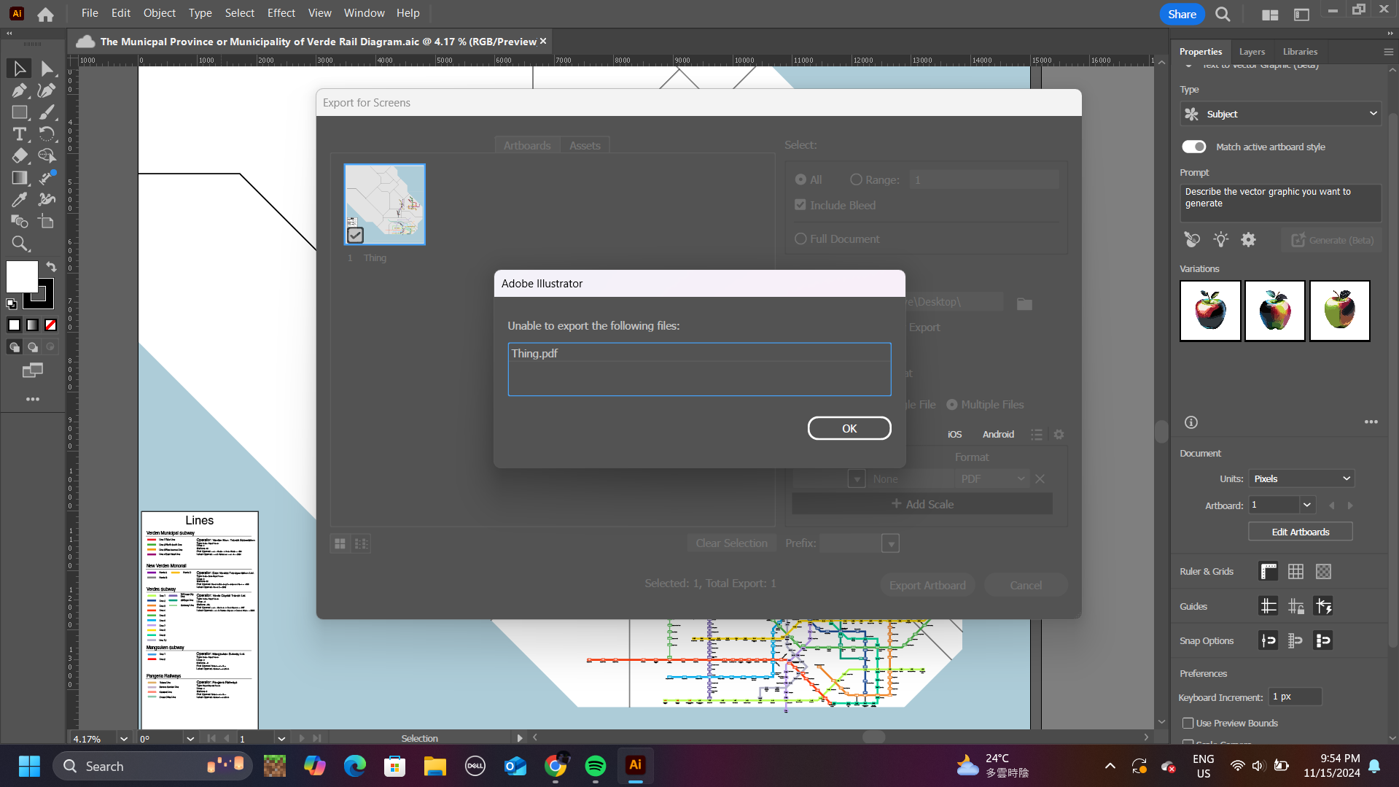This screenshot has width=1399, height=787.
Task: Click Cancel in Export for Screens
Action: 1026,585
